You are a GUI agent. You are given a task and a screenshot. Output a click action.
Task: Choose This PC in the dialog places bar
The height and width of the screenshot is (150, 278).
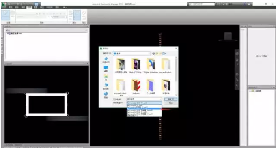pos(106,86)
